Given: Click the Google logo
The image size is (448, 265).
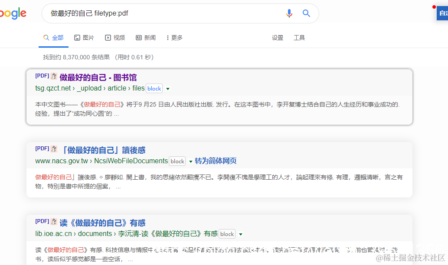Looking at the screenshot, I should coord(13,13).
